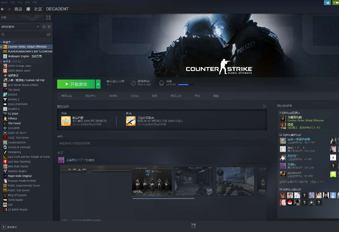
Task: Click the Ring of Elysium game icon
Action: pos(5,195)
